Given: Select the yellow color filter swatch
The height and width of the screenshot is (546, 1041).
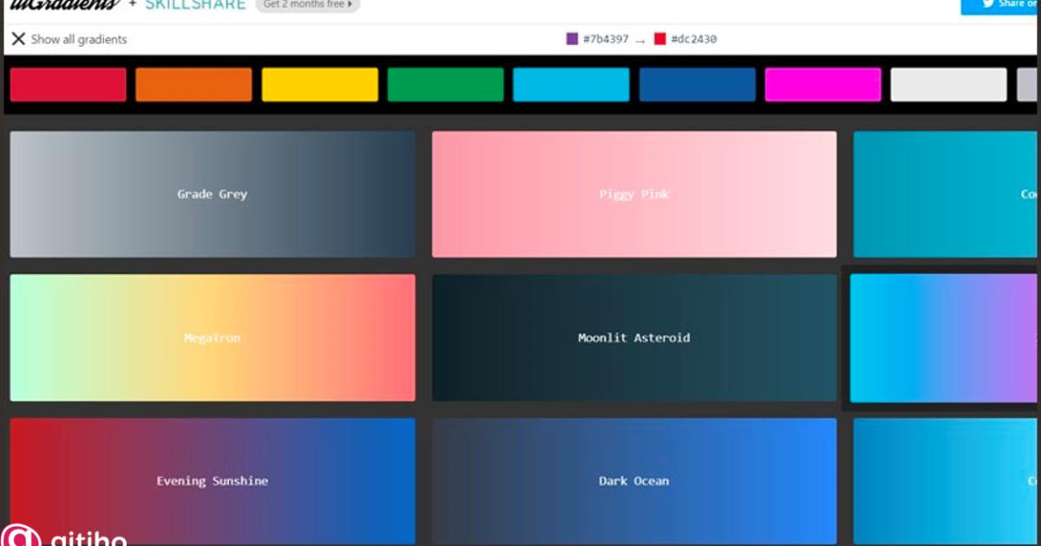Looking at the screenshot, I should 319,84.
